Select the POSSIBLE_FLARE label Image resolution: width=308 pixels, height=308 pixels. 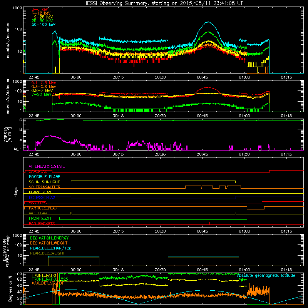coord(44,177)
